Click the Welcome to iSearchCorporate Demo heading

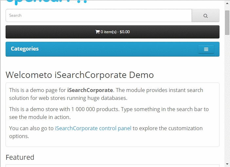(80, 75)
